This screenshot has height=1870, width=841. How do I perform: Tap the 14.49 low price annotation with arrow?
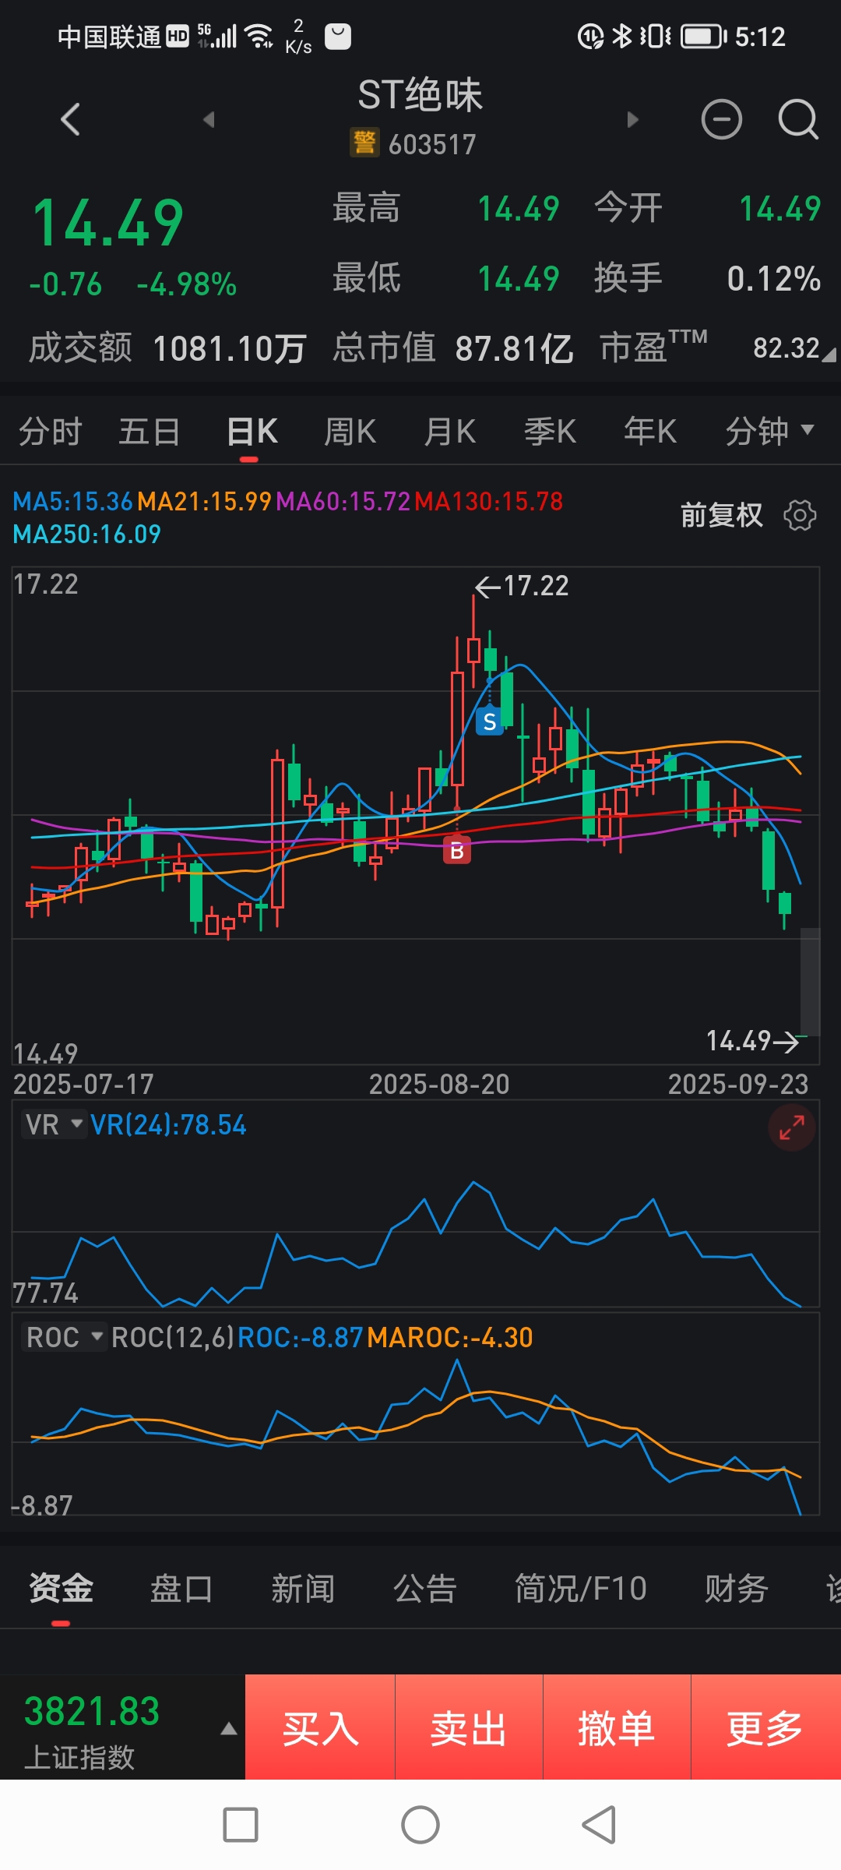(752, 1041)
